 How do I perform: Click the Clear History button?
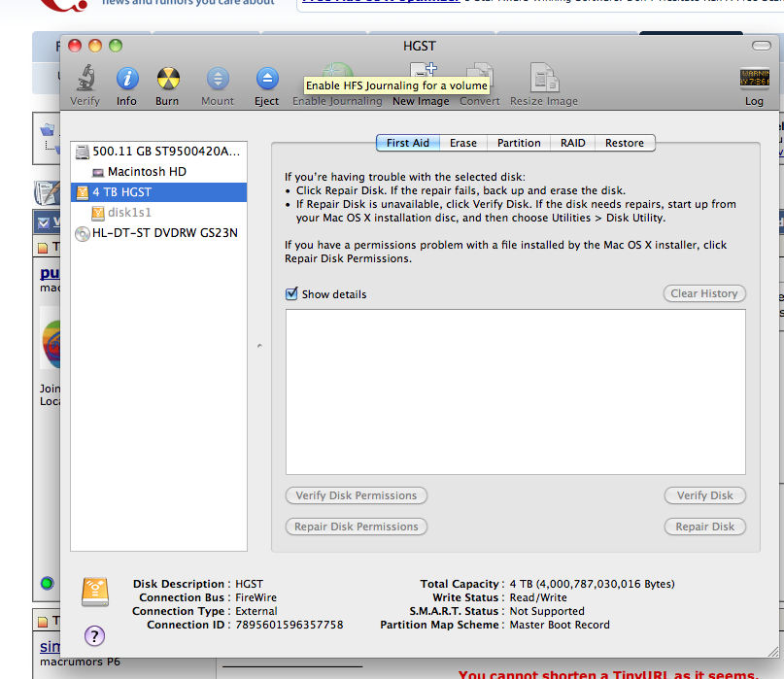(x=704, y=293)
